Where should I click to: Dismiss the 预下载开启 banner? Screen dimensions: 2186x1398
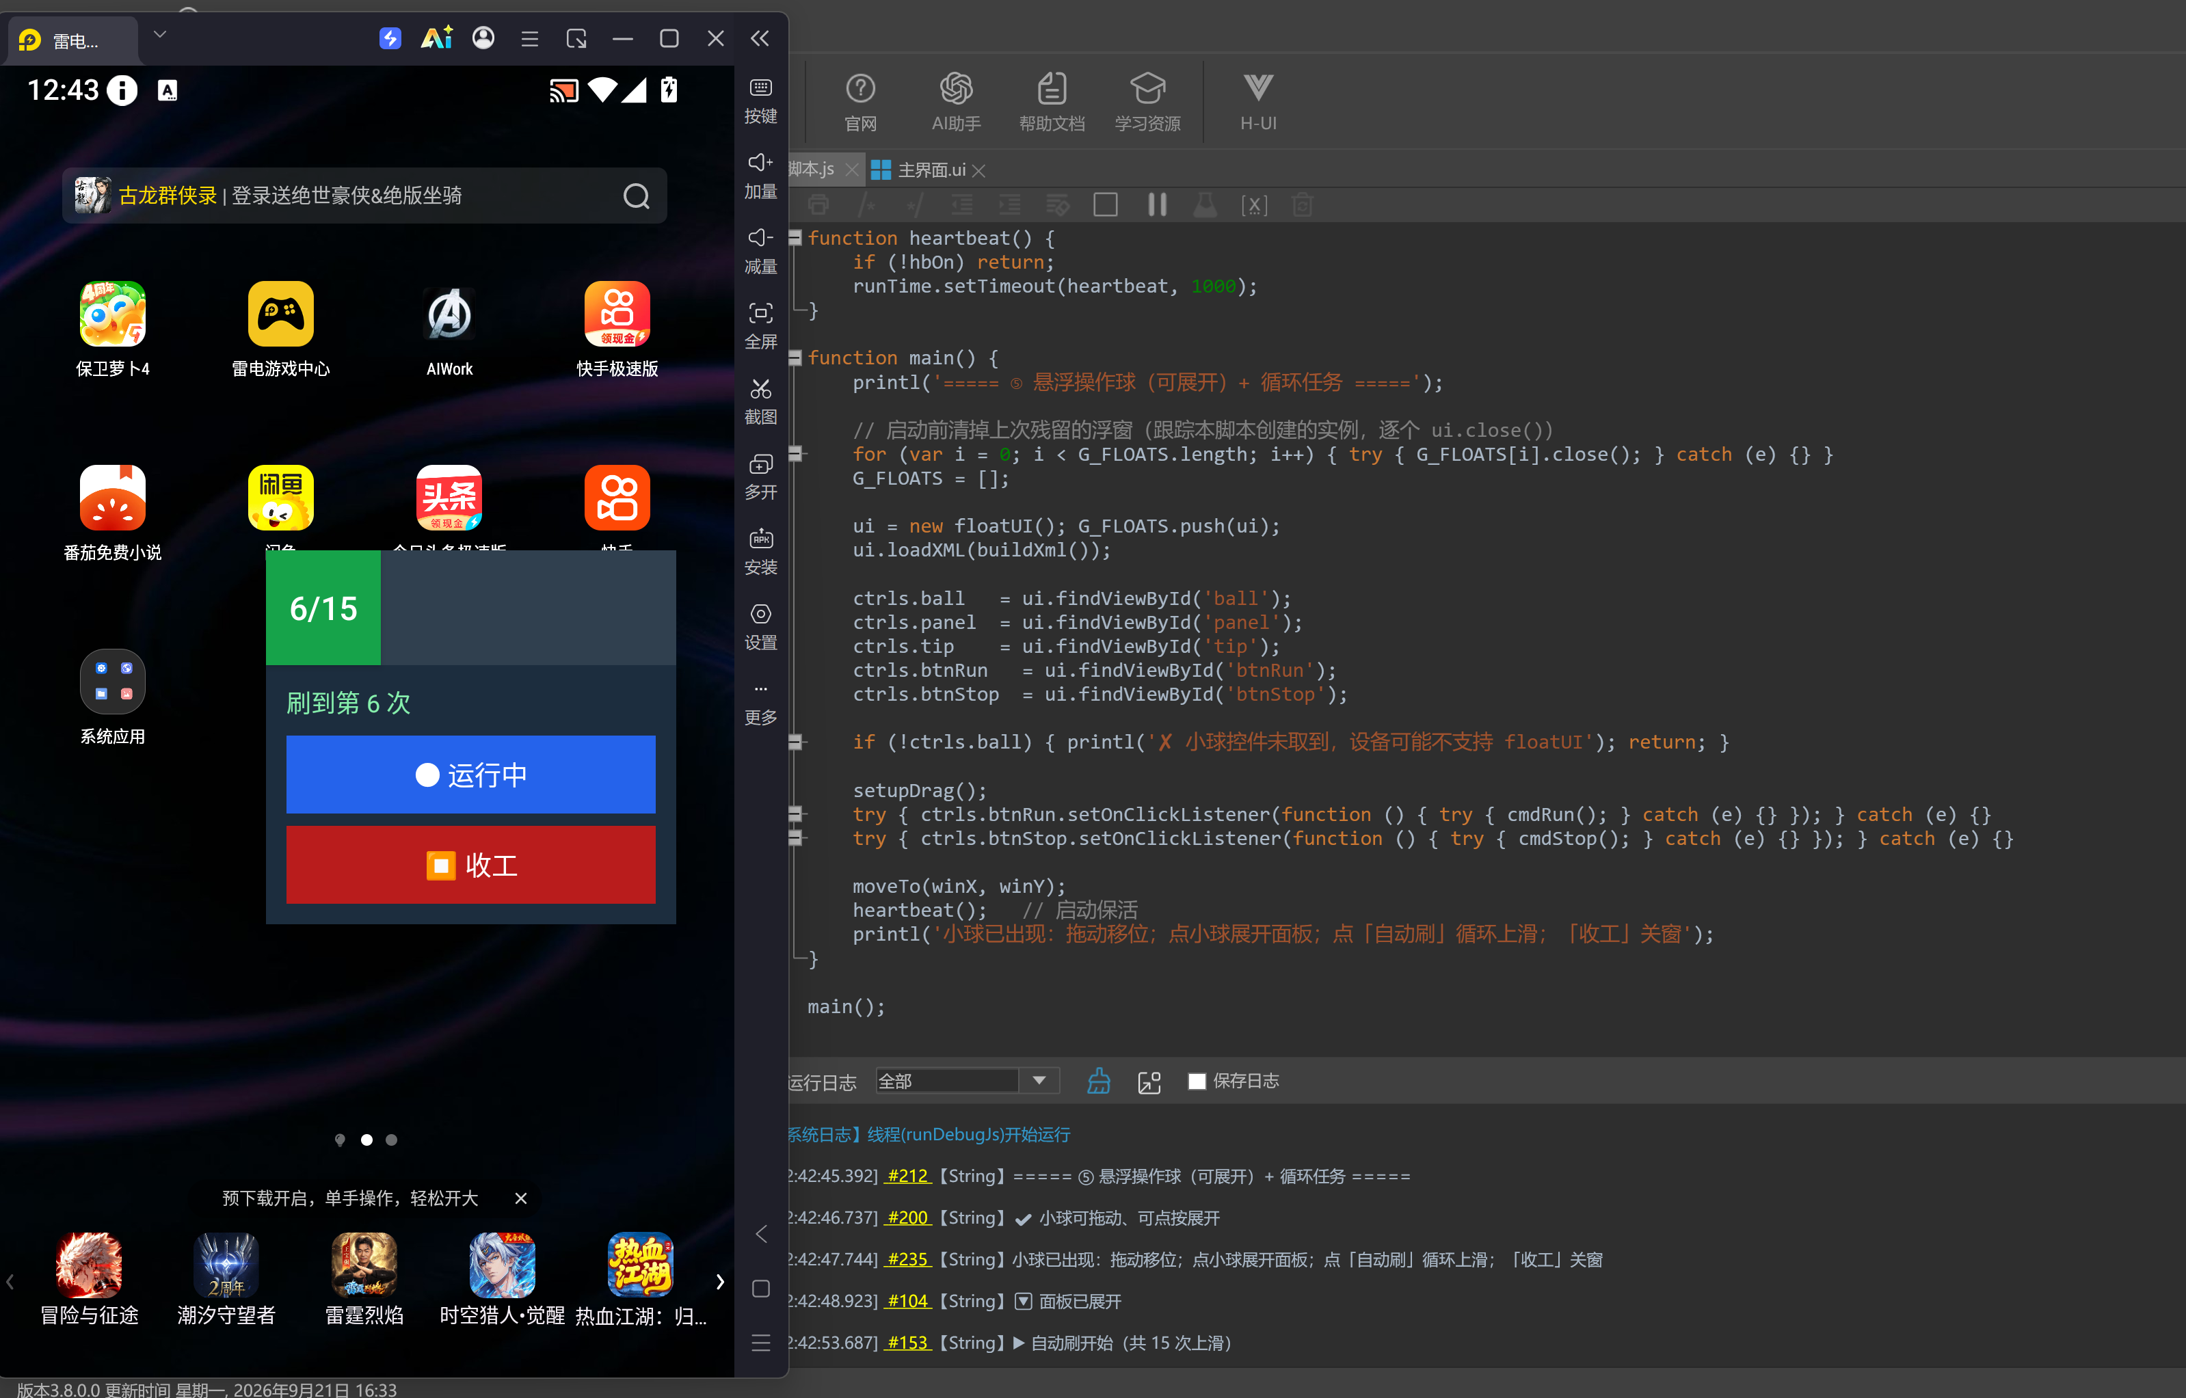point(521,1198)
